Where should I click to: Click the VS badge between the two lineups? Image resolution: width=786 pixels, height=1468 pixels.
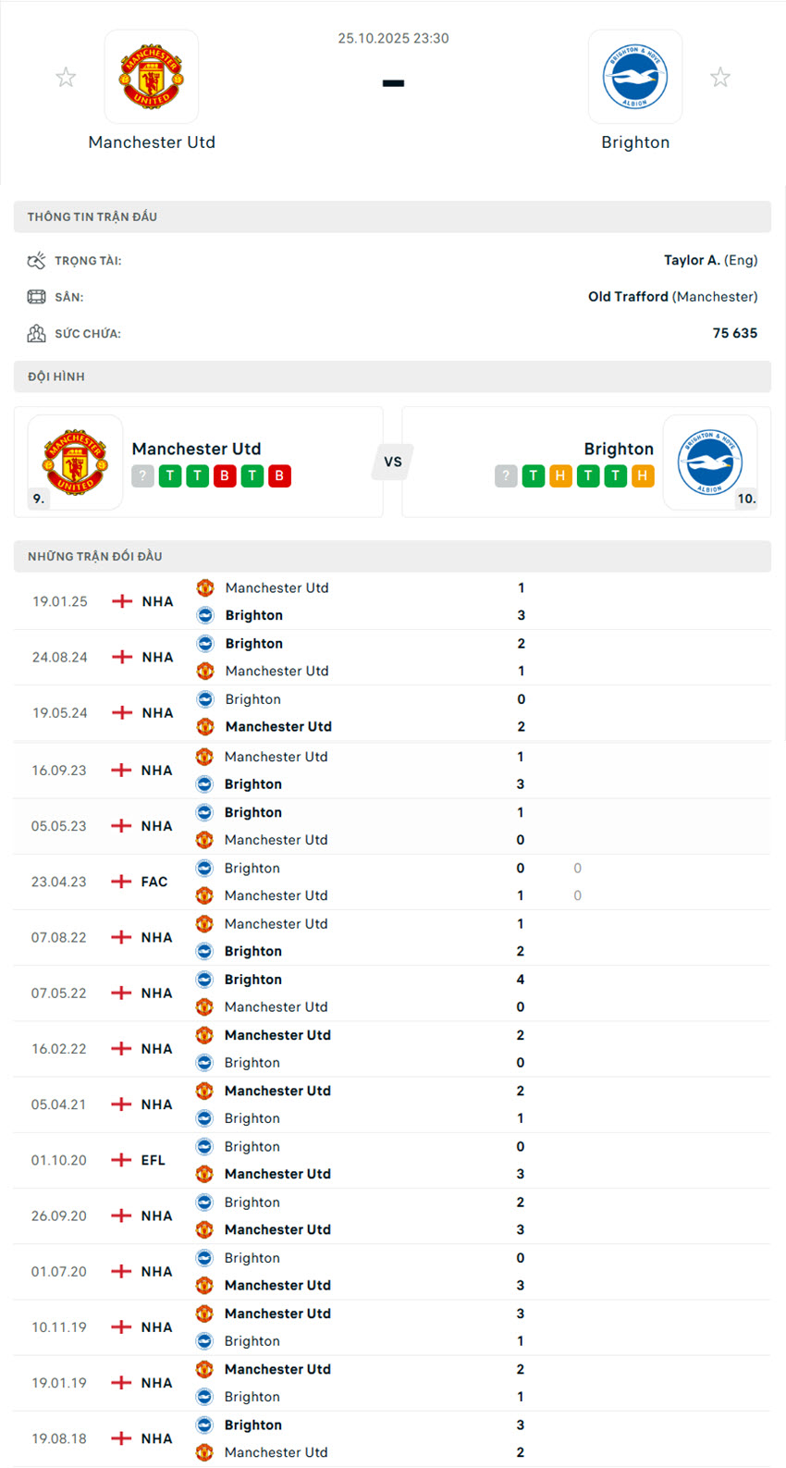[392, 462]
